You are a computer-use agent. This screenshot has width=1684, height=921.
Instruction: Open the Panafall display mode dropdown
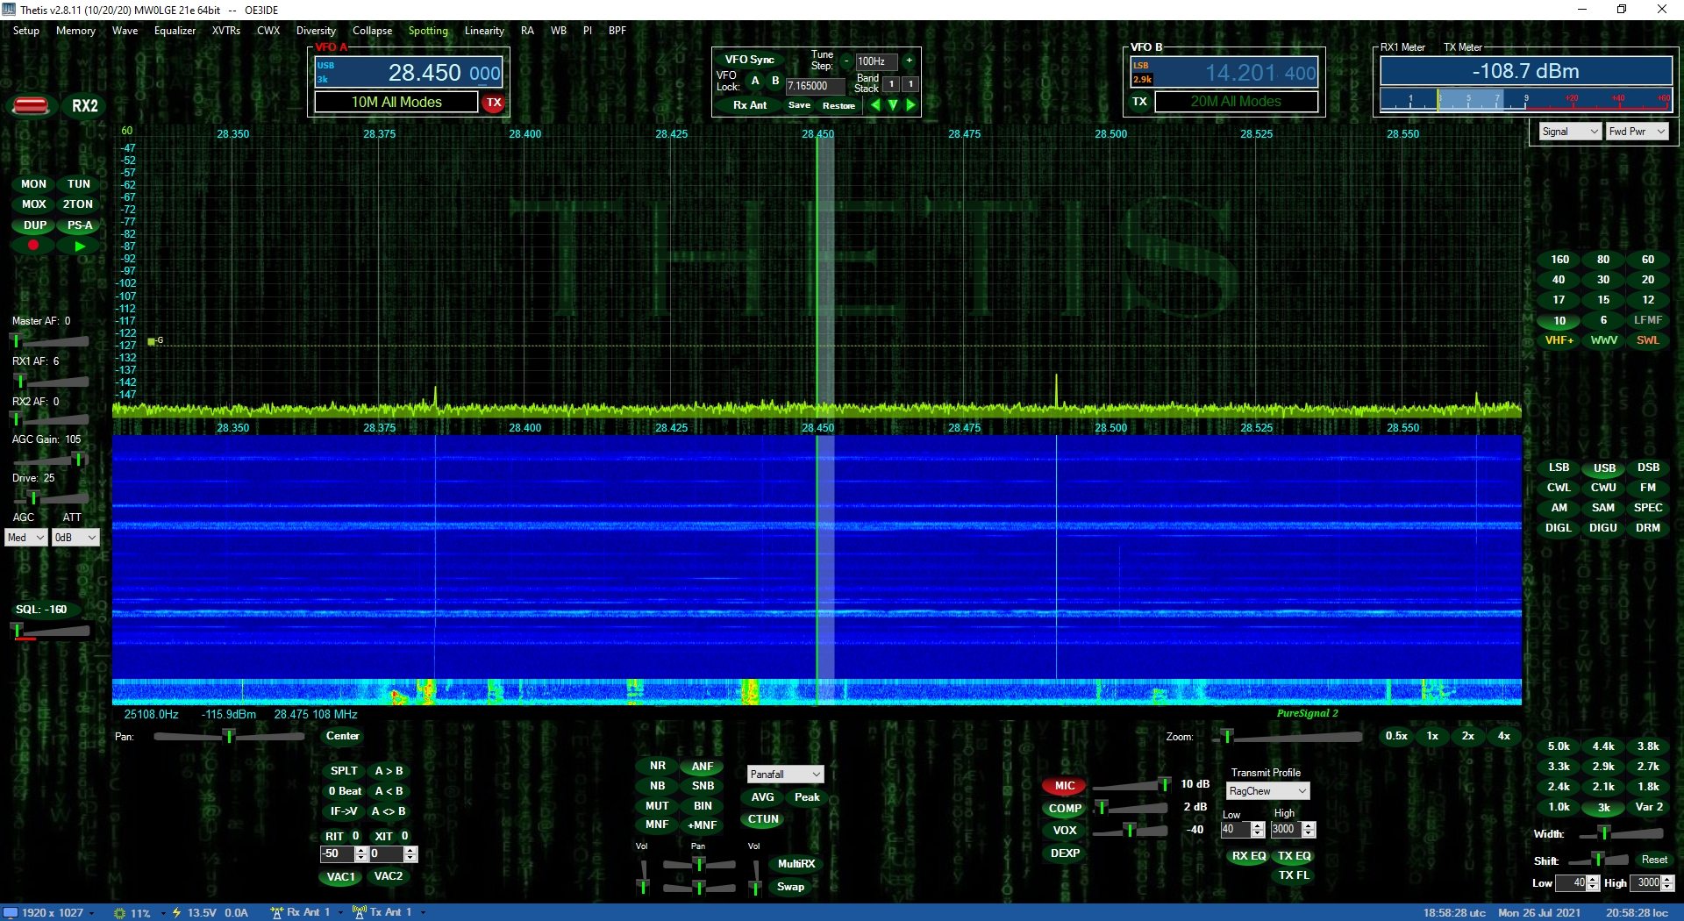click(785, 775)
